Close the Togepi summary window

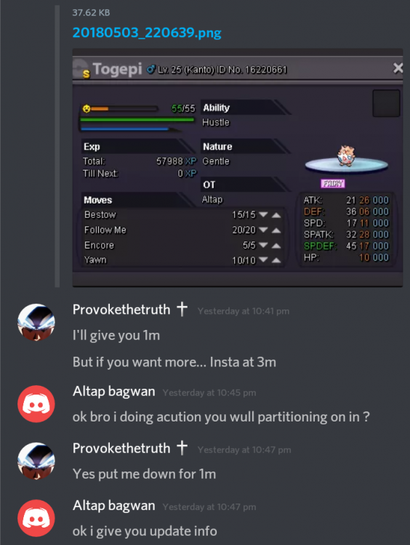click(x=398, y=68)
